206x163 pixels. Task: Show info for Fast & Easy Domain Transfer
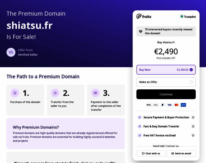pyautogui.click(x=193, y=126)
